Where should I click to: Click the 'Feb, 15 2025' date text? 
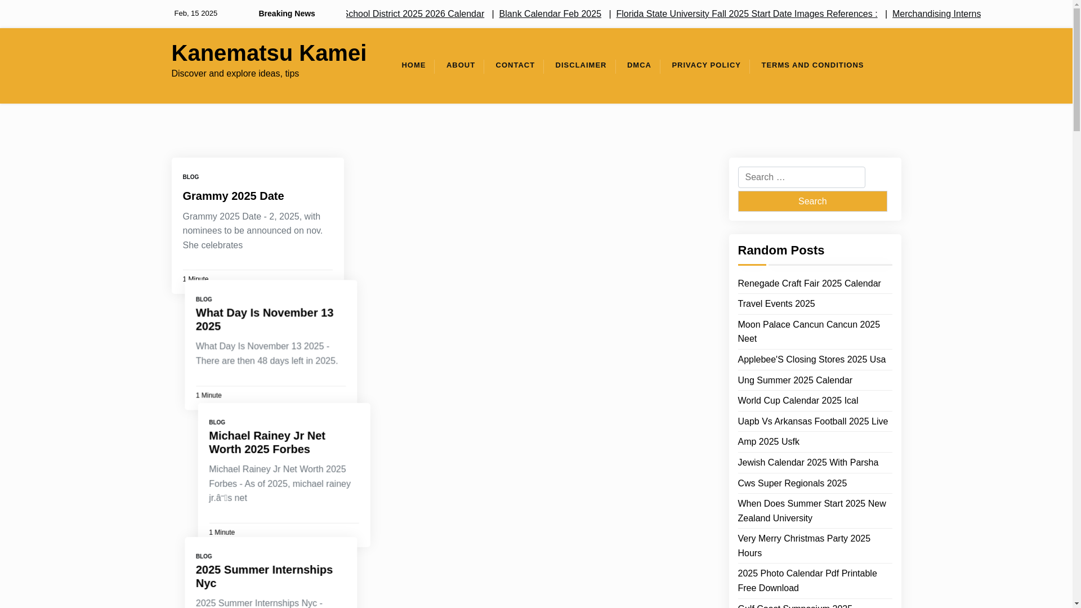pyautogui.click(x=195, y=13)
